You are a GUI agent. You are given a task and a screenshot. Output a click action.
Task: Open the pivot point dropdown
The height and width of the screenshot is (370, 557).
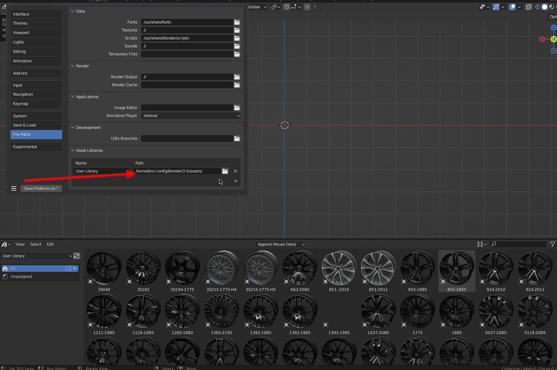tap(275, 7)
